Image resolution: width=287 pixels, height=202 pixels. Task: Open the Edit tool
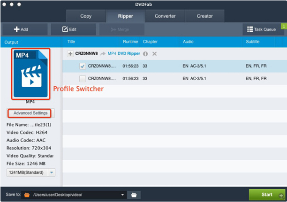click(x=73, y=29)
